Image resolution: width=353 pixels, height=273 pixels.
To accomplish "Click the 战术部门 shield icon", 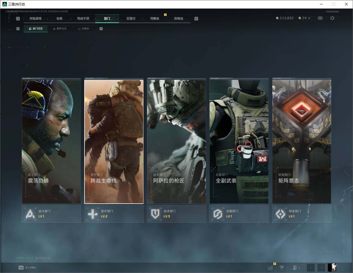I will (155, 214).
